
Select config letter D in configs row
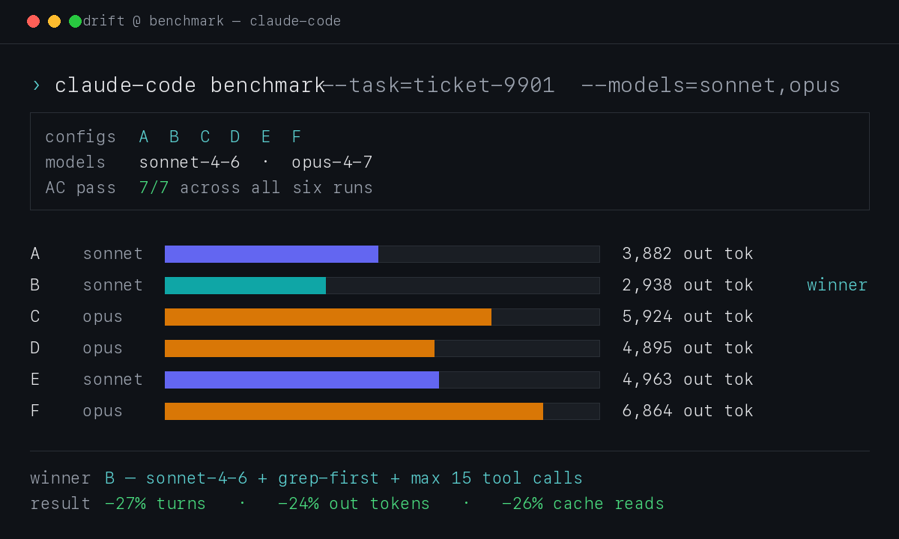pyautogui.click(x=235, y=137)
